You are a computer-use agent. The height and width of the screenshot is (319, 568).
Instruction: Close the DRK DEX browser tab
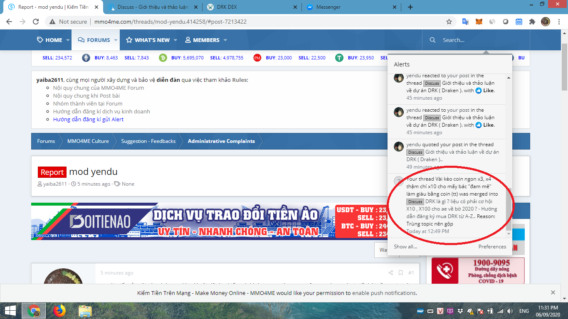tap(295, 7)
